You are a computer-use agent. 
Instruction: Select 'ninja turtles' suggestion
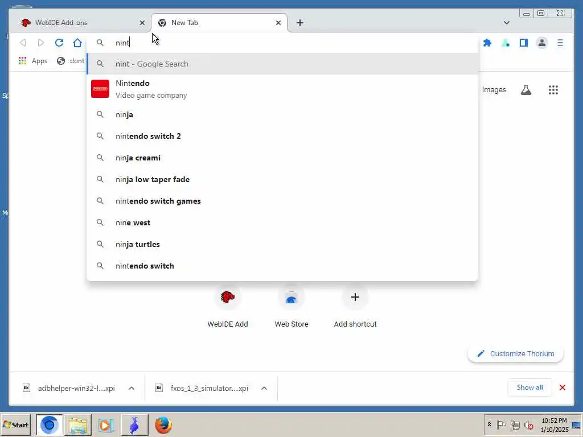[282, 244]
